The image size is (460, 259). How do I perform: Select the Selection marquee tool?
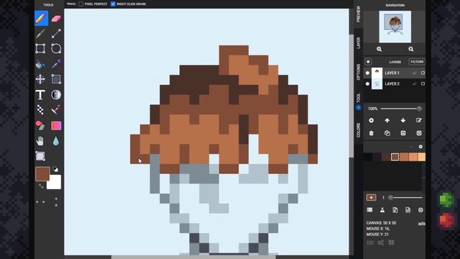coord(56,79)
